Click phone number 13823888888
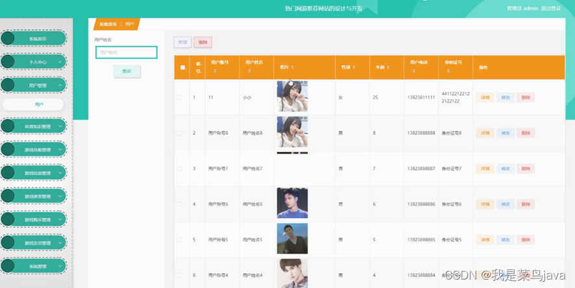This screenshot has width=575, height=288. tap(421, 133)
